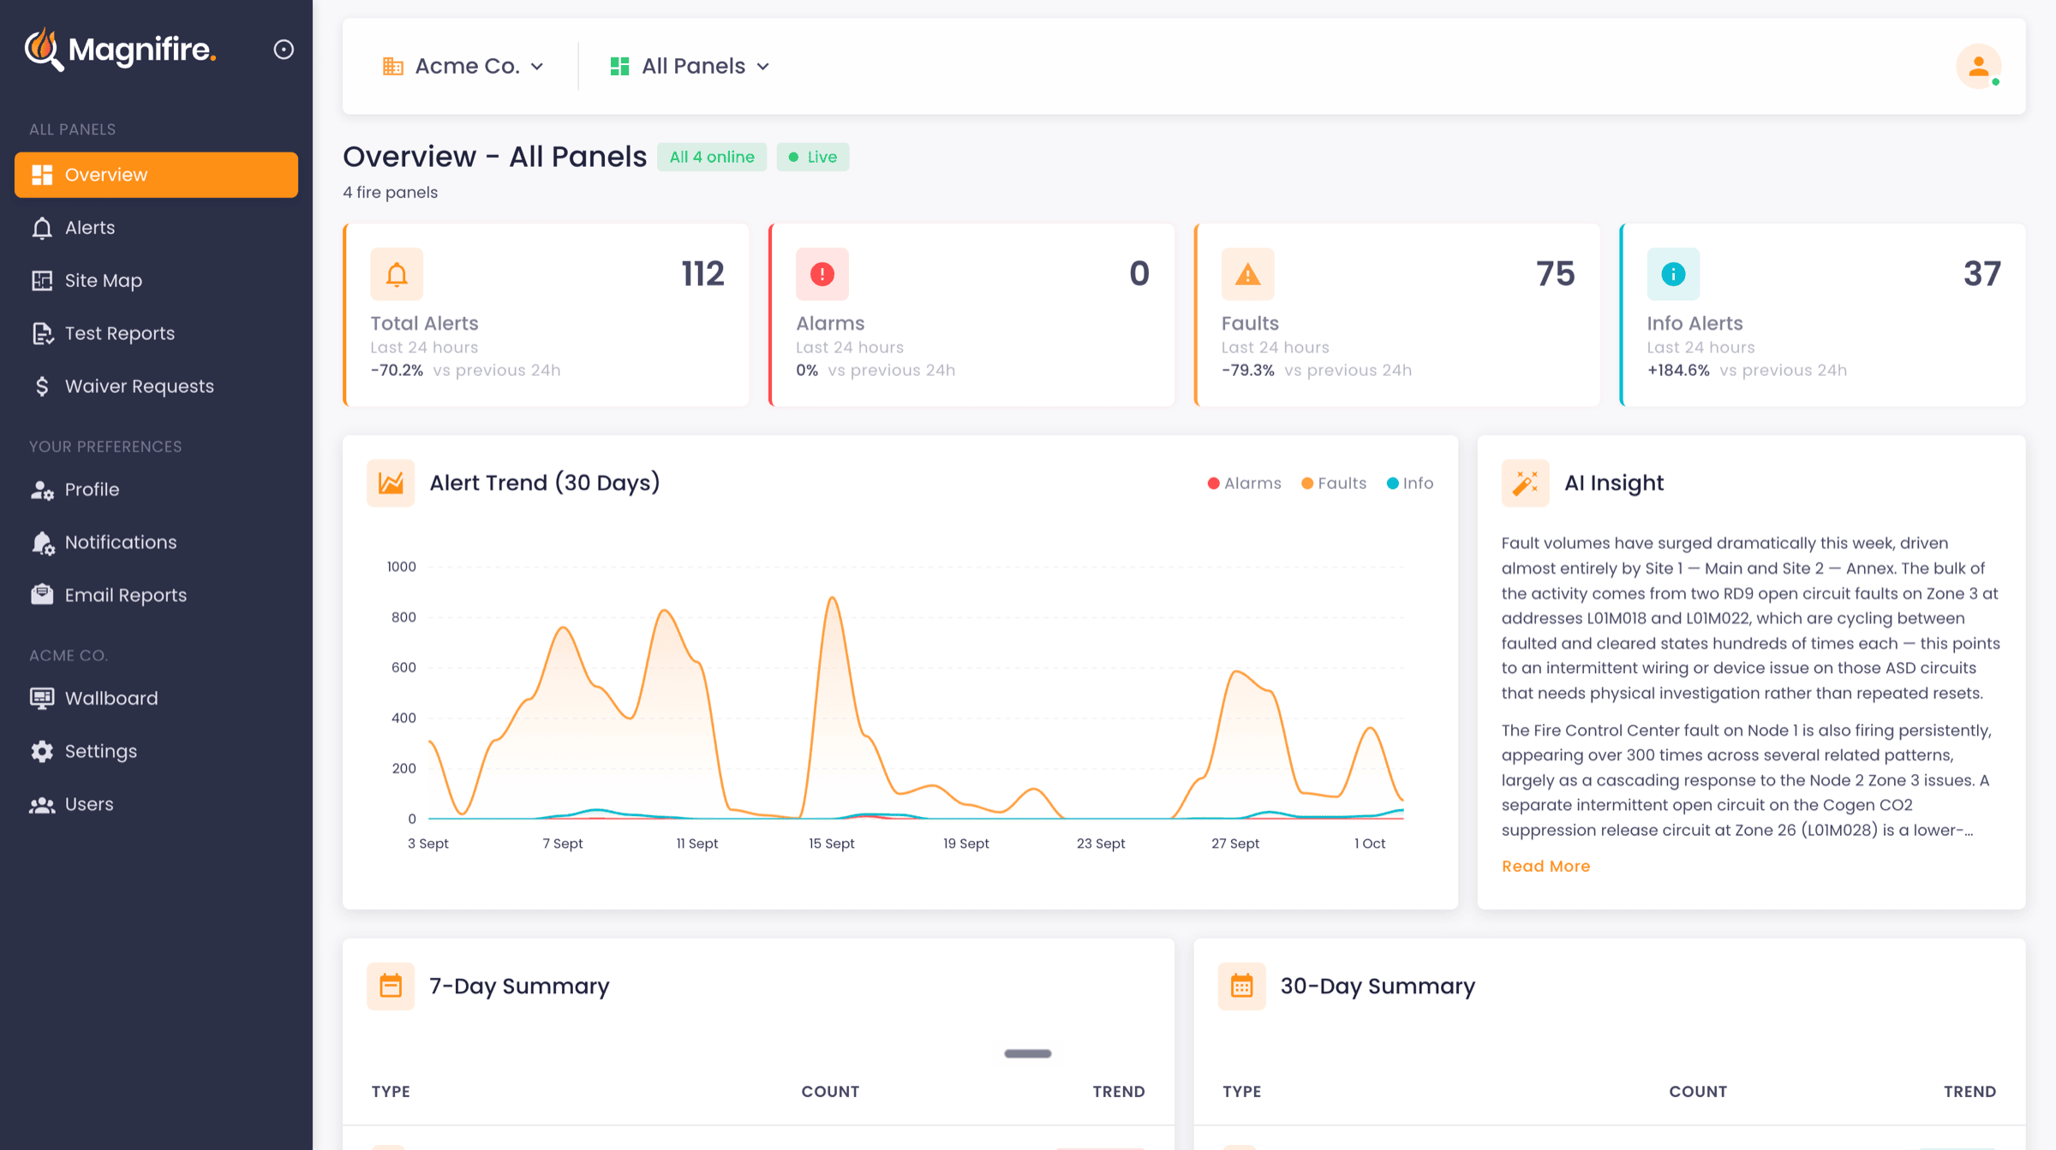Click the 7-Day Summary calendar icon
2056x1150 pixels.
391,986
